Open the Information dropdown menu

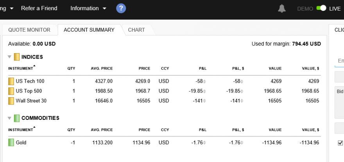pyautogui.click(x=88, y=8)
